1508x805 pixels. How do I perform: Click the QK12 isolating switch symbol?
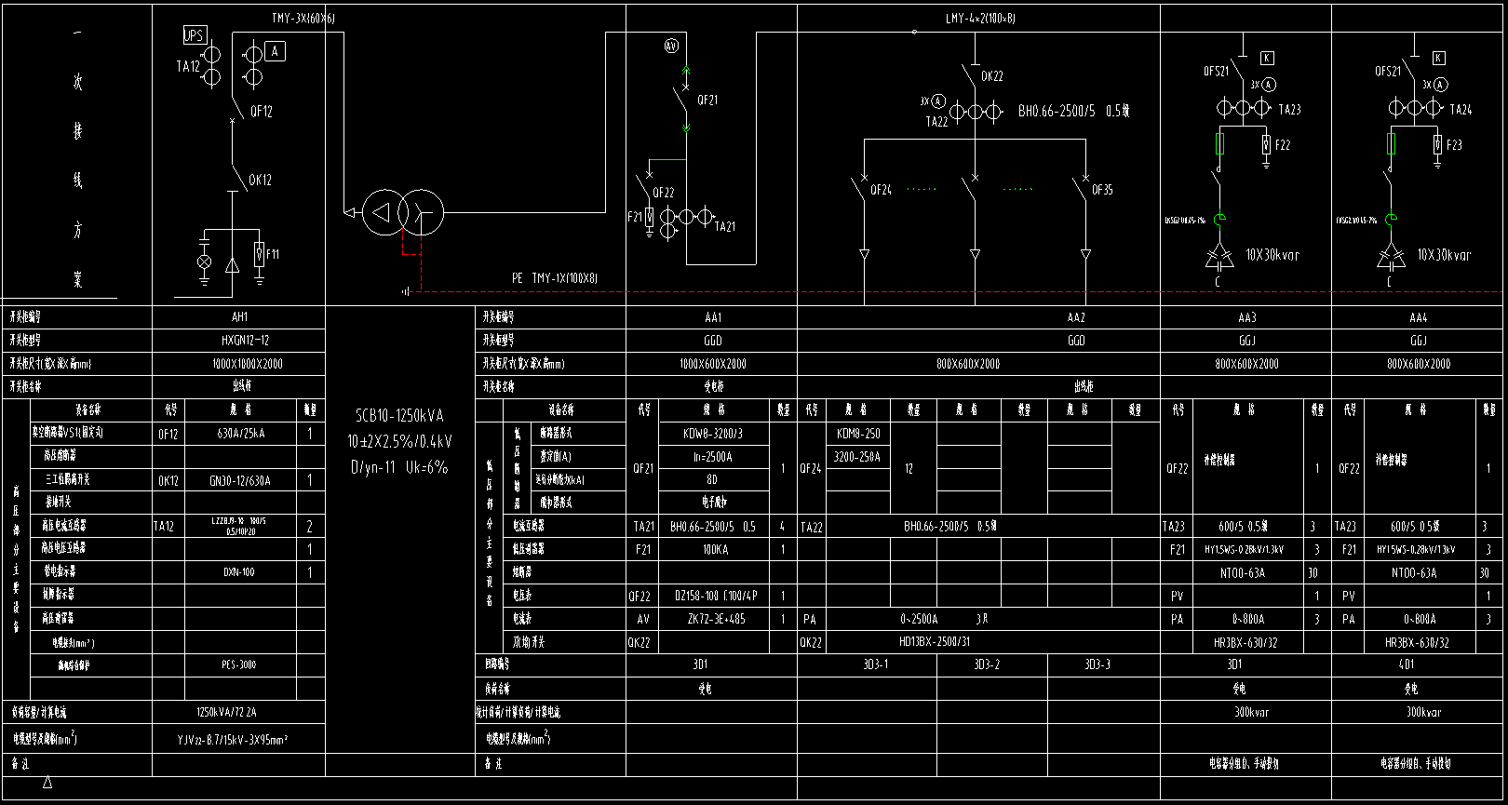click(x=234, y=177)
